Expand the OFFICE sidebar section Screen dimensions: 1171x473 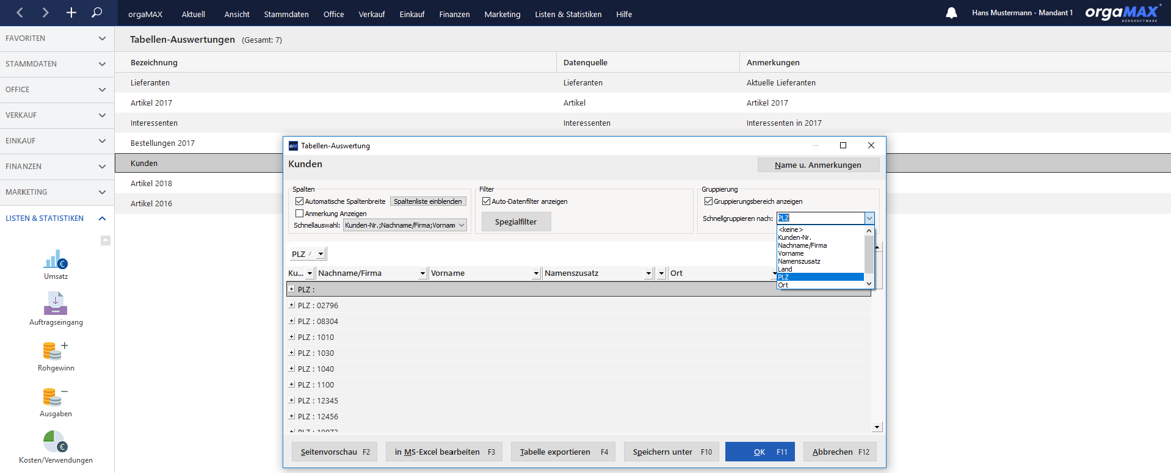click(x=57, y=90)
